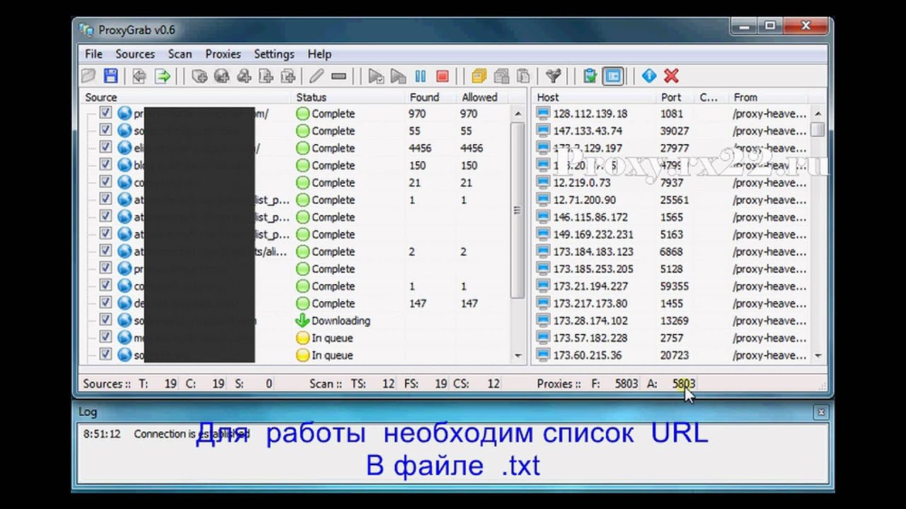Toggle the highlighted panel view icon
Screen dimensions: 906x509
[613, 76]
